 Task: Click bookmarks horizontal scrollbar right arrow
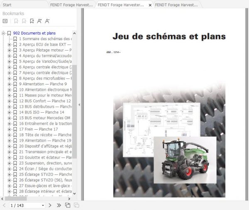(x=69, y=198)
